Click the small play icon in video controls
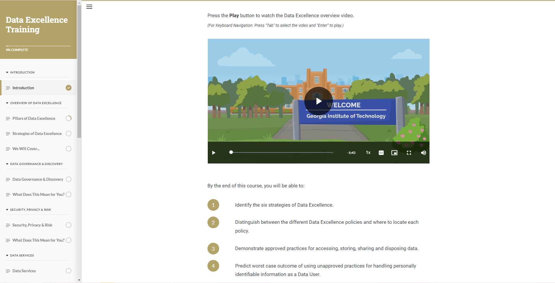Image resolution: width=555 pixels, height=283 pixels. pos(214,153)
